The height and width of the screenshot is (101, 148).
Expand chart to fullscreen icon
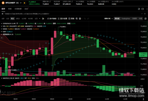145,19
